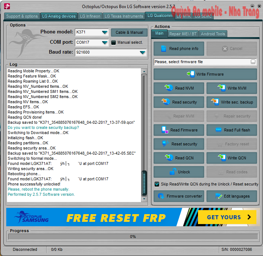Click the 0/0 Kb status entry
Image resolution: width=263 pixels, height=256 pixels.
pyautogui.click(x=57, y=249)
